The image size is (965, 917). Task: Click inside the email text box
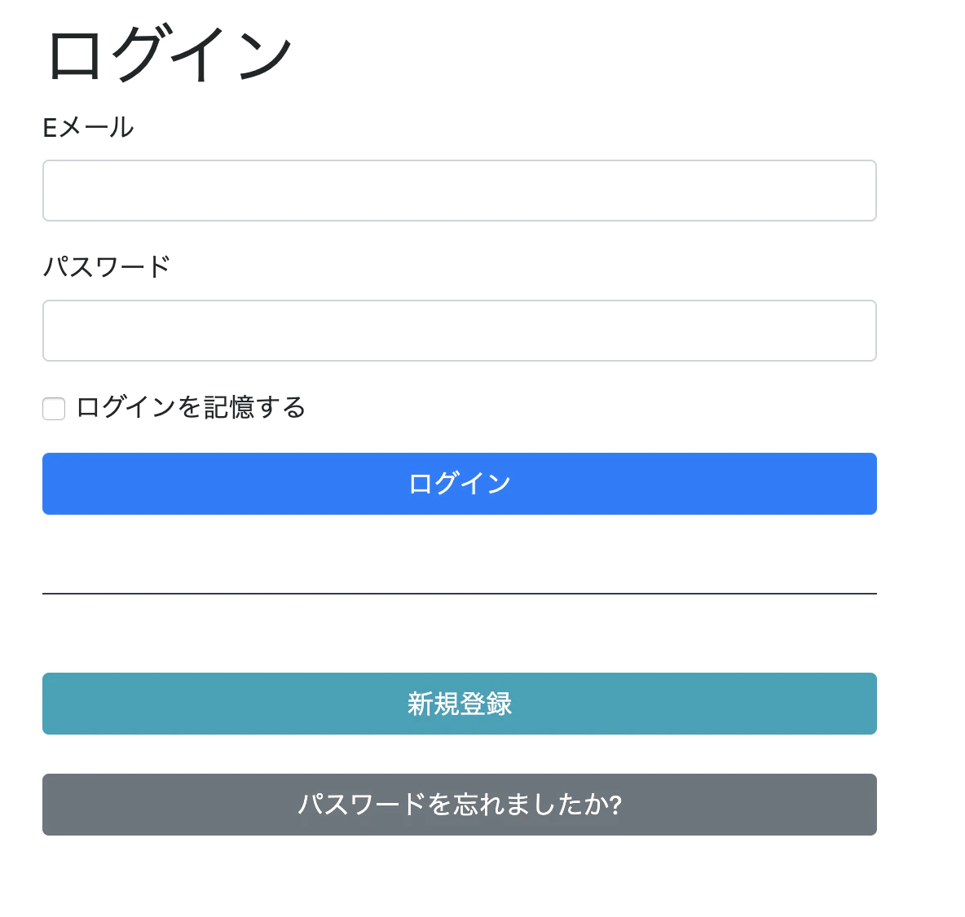coord(459,191)
